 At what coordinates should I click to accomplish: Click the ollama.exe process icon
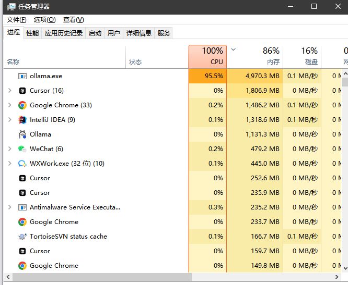22,76
